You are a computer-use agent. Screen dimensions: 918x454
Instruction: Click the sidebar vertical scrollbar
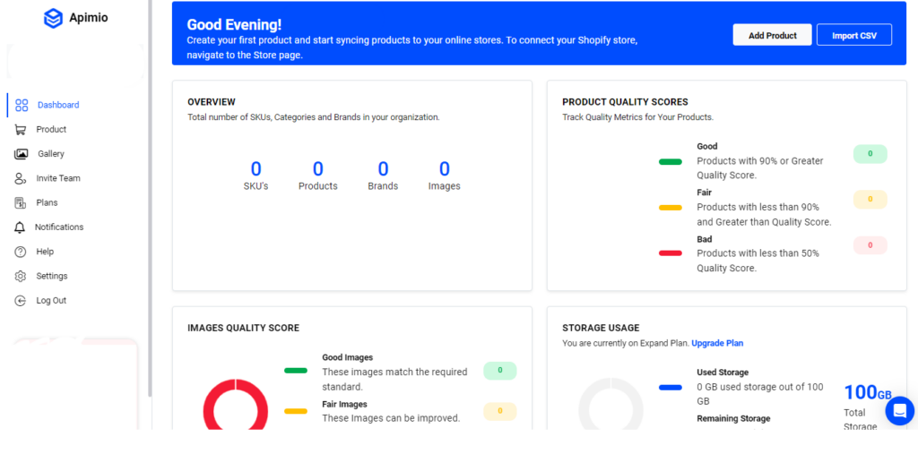[150, 224]
